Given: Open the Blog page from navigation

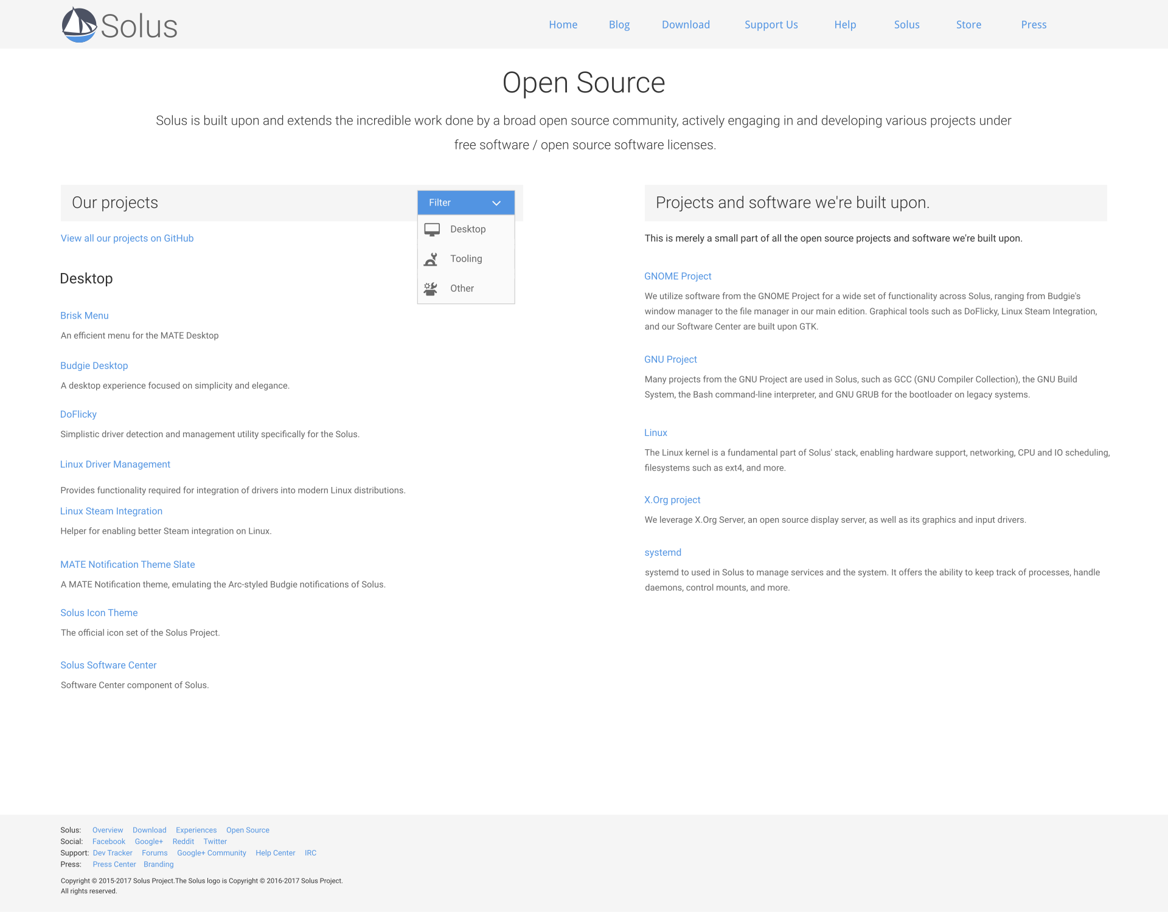Looking at the screenshot, I should pyautogui.click(x=619, y=25).
